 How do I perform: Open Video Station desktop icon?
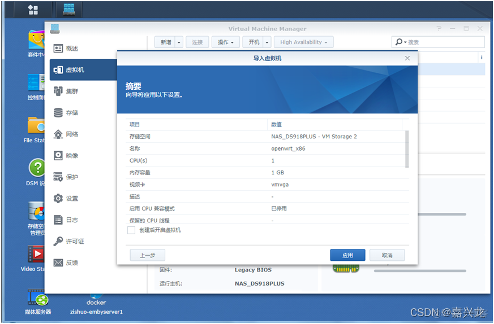coord(36,254)
